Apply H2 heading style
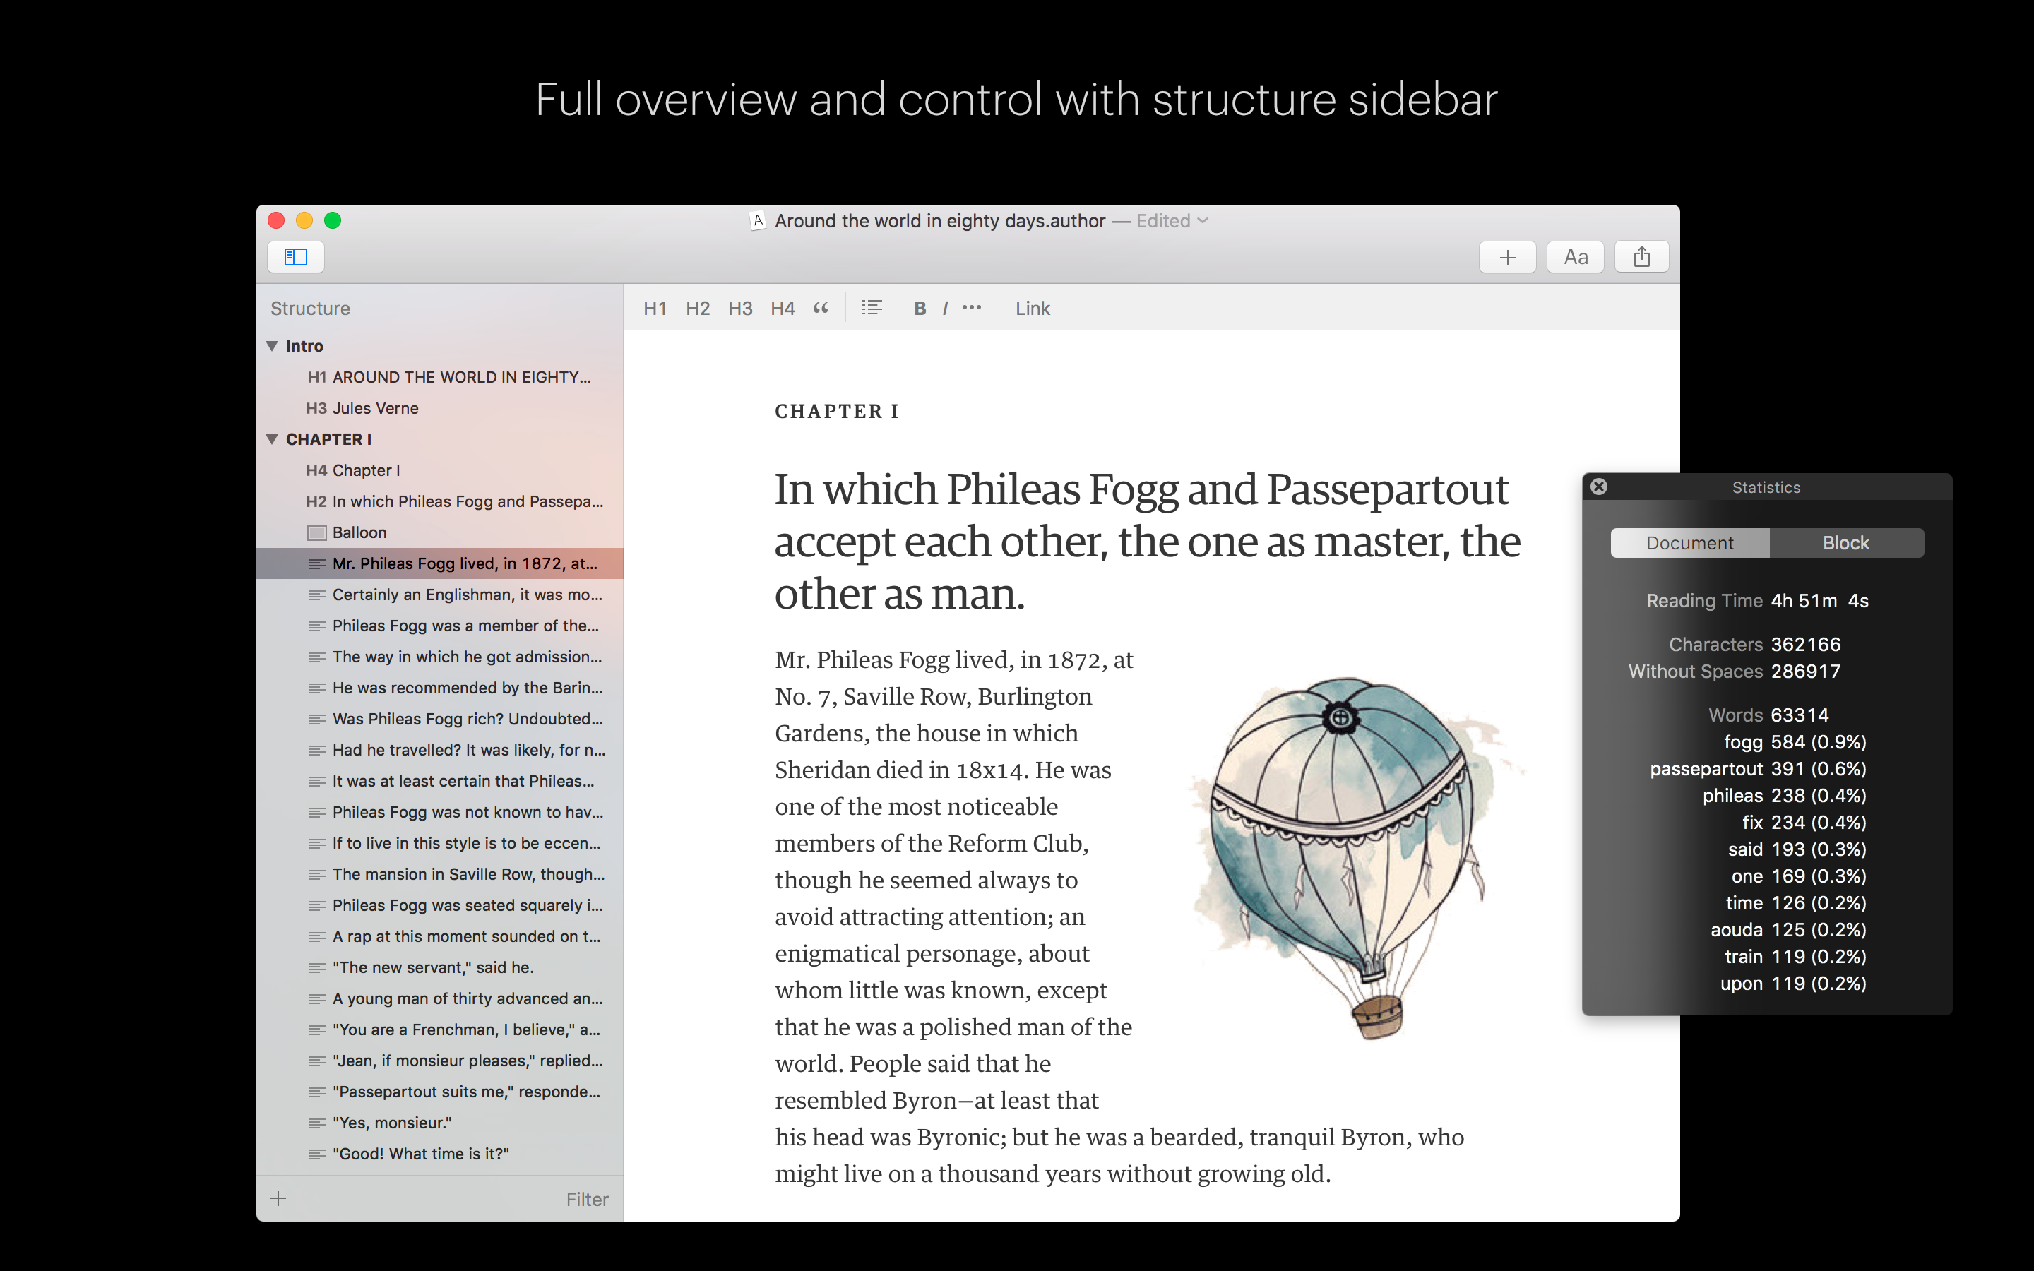 point(697,309)
